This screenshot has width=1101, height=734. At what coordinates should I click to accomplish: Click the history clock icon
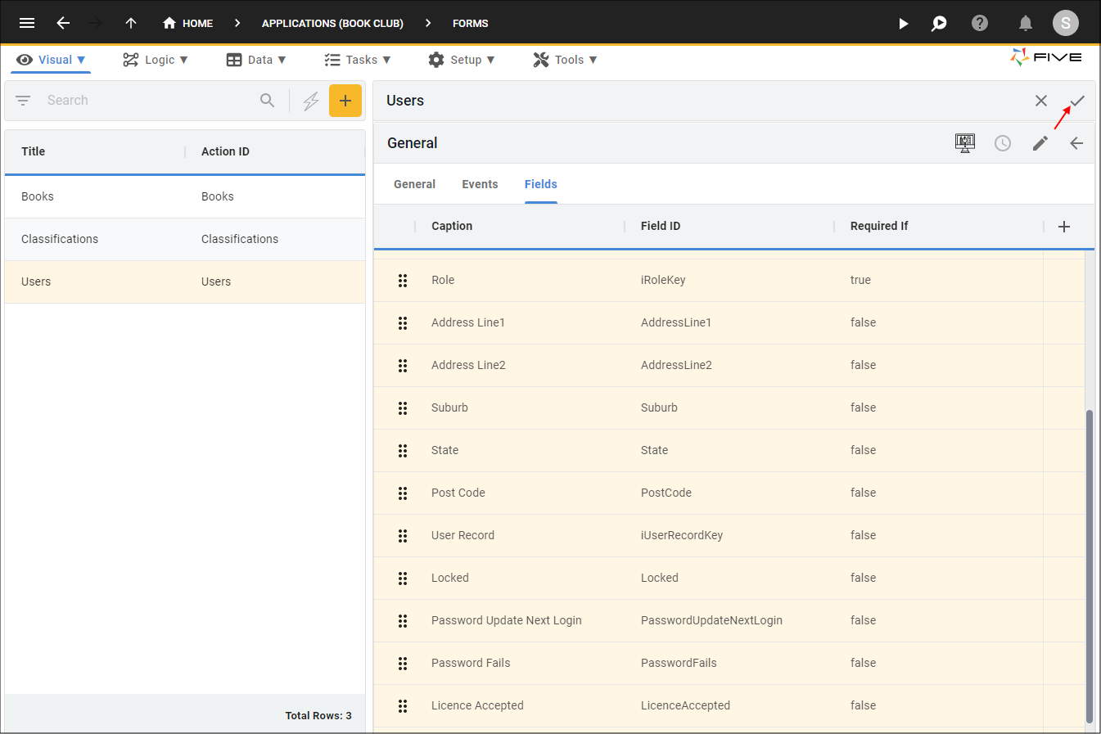pyautogui.click(x=1003, y=143)
